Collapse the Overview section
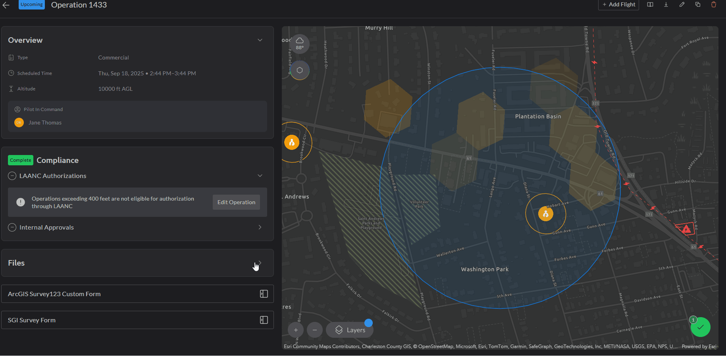Viewport: 726px width, 356px height. coord(260,40)
